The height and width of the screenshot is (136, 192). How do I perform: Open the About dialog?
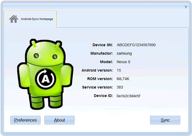[x=60, y=120]
